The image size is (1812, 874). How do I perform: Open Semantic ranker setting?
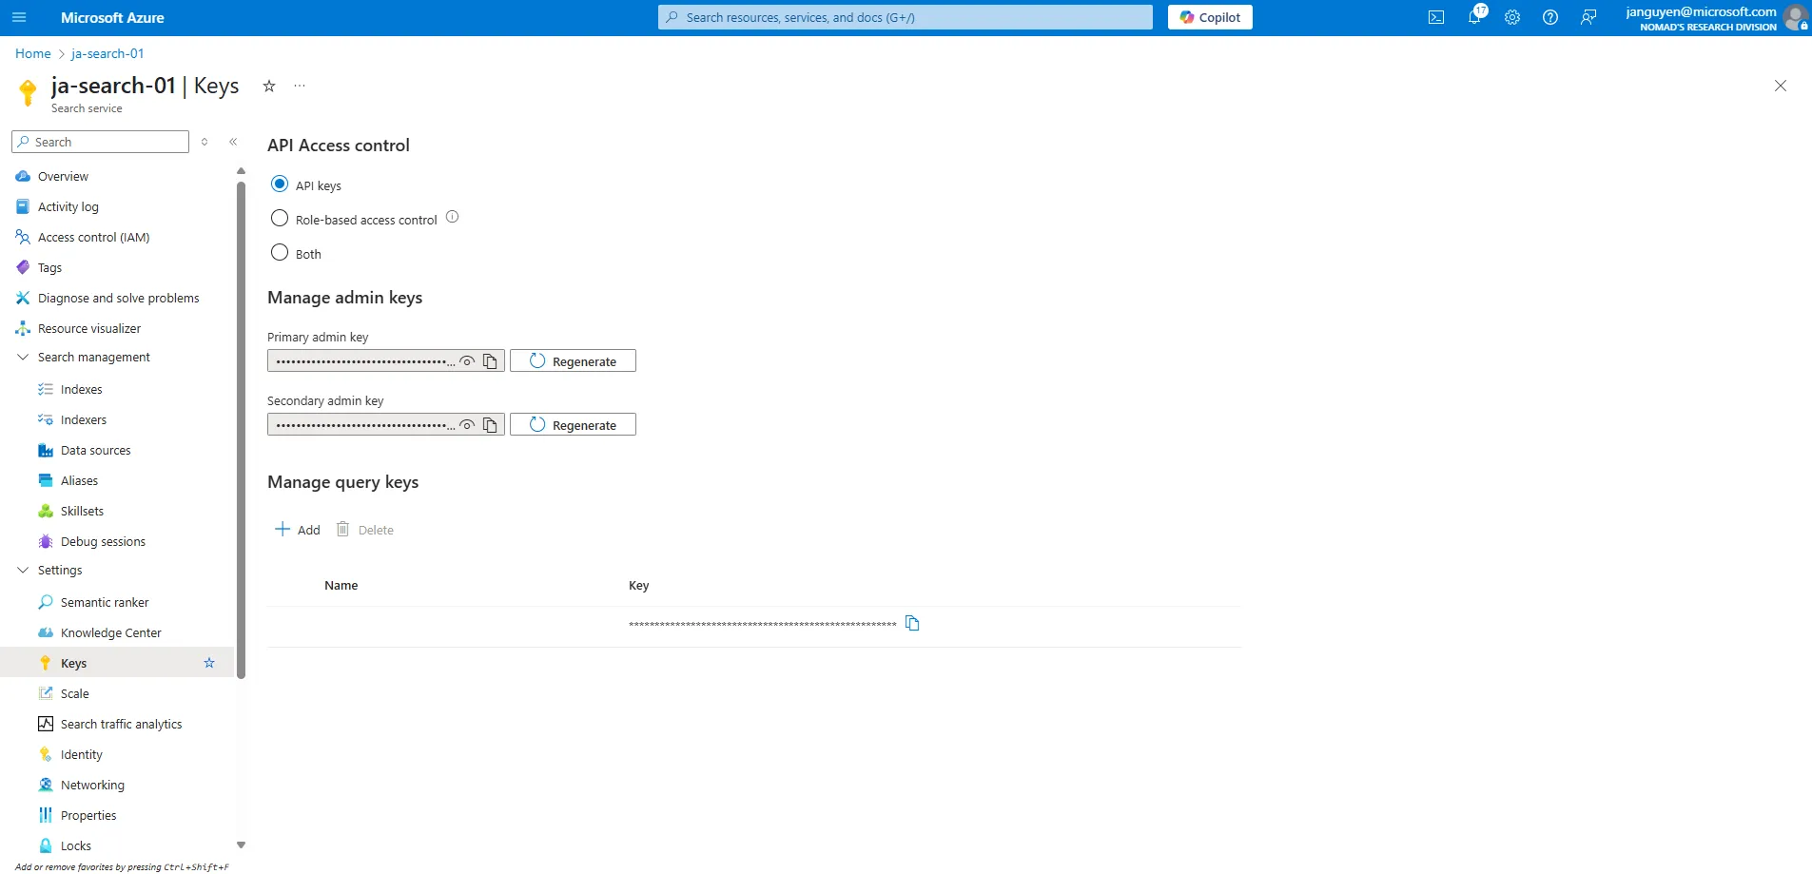pos(105,602)
